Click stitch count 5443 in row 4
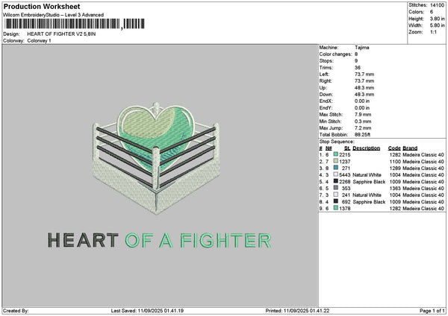Image resolution: width=448 pixels, height=316 pixels. [x=345, y=175]
